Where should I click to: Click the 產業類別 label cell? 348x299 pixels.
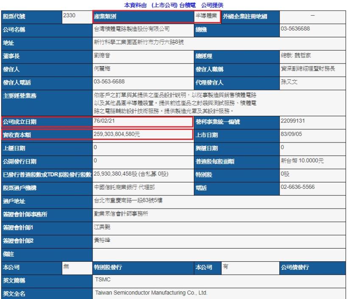143,17
